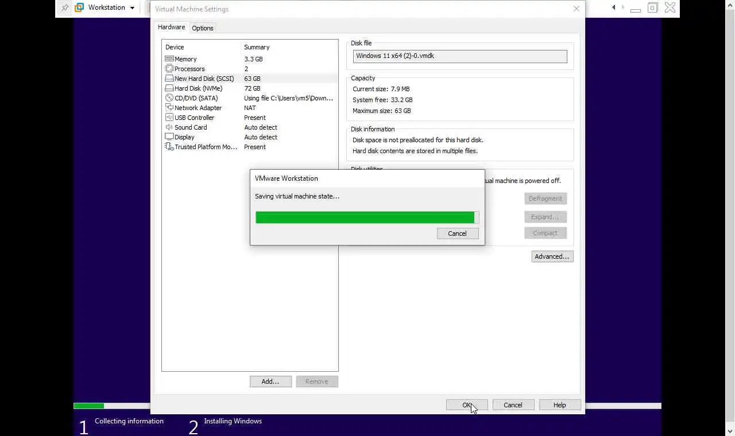This screenshot has width=735, height=436.
Task: Select the Trusted Platform Module row
Action: click(250, 147)
